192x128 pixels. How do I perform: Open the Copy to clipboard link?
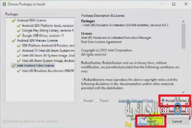point(131,100)
